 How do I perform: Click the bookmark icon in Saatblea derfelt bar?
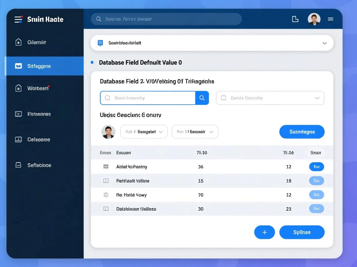(x=100, y=43)
